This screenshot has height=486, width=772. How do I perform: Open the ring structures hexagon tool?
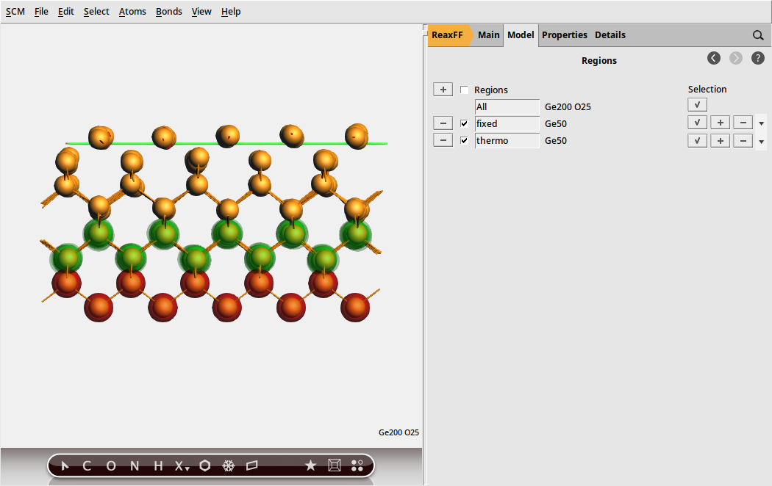click(x=205, y=465)
